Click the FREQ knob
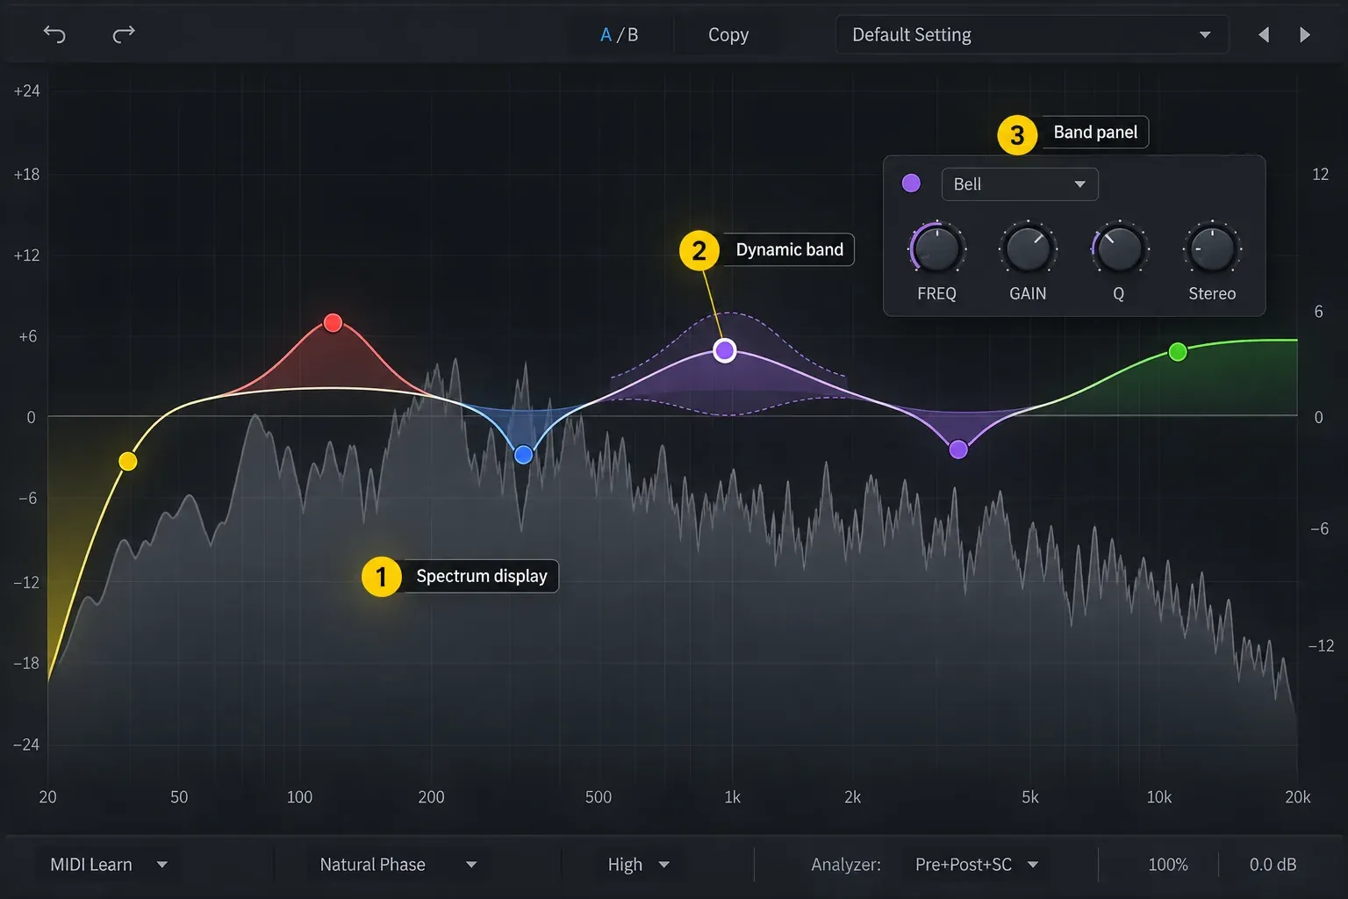Image resolution: width=1348 pixels, height=899 pixels. (937, 249)
